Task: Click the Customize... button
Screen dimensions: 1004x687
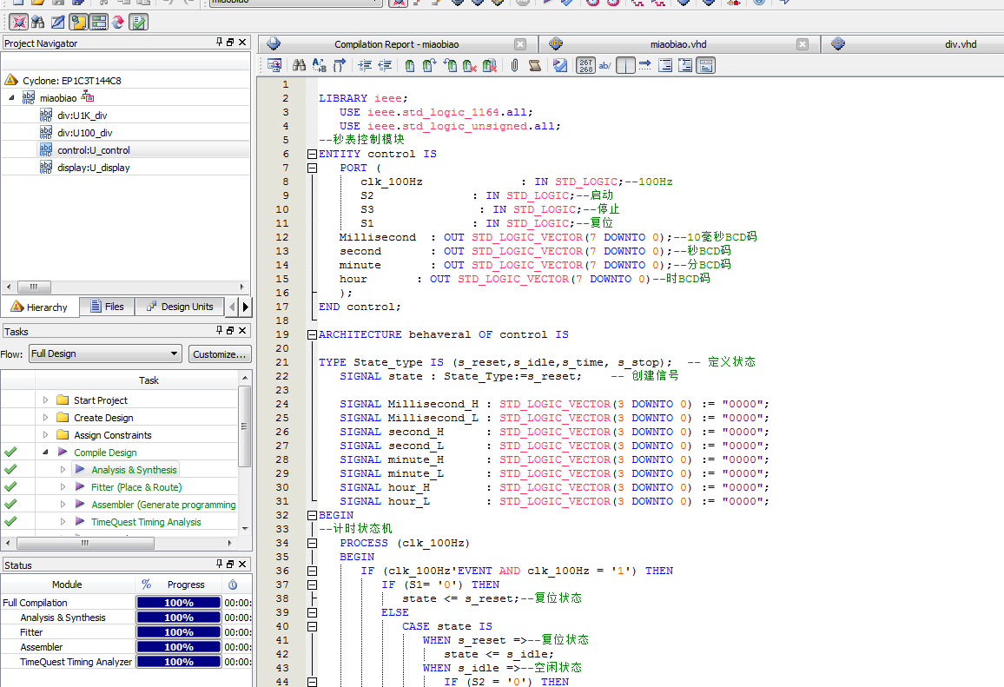Action: pyautogui.click(x=220, y=353)
